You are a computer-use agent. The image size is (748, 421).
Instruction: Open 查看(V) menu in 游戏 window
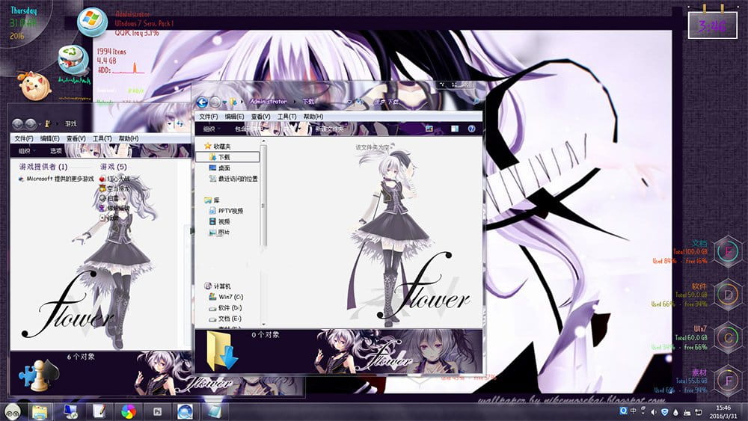pos(76,138)
